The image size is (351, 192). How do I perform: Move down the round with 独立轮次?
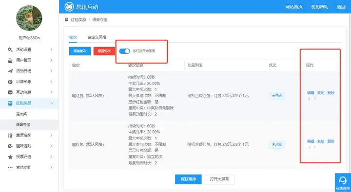309,147
